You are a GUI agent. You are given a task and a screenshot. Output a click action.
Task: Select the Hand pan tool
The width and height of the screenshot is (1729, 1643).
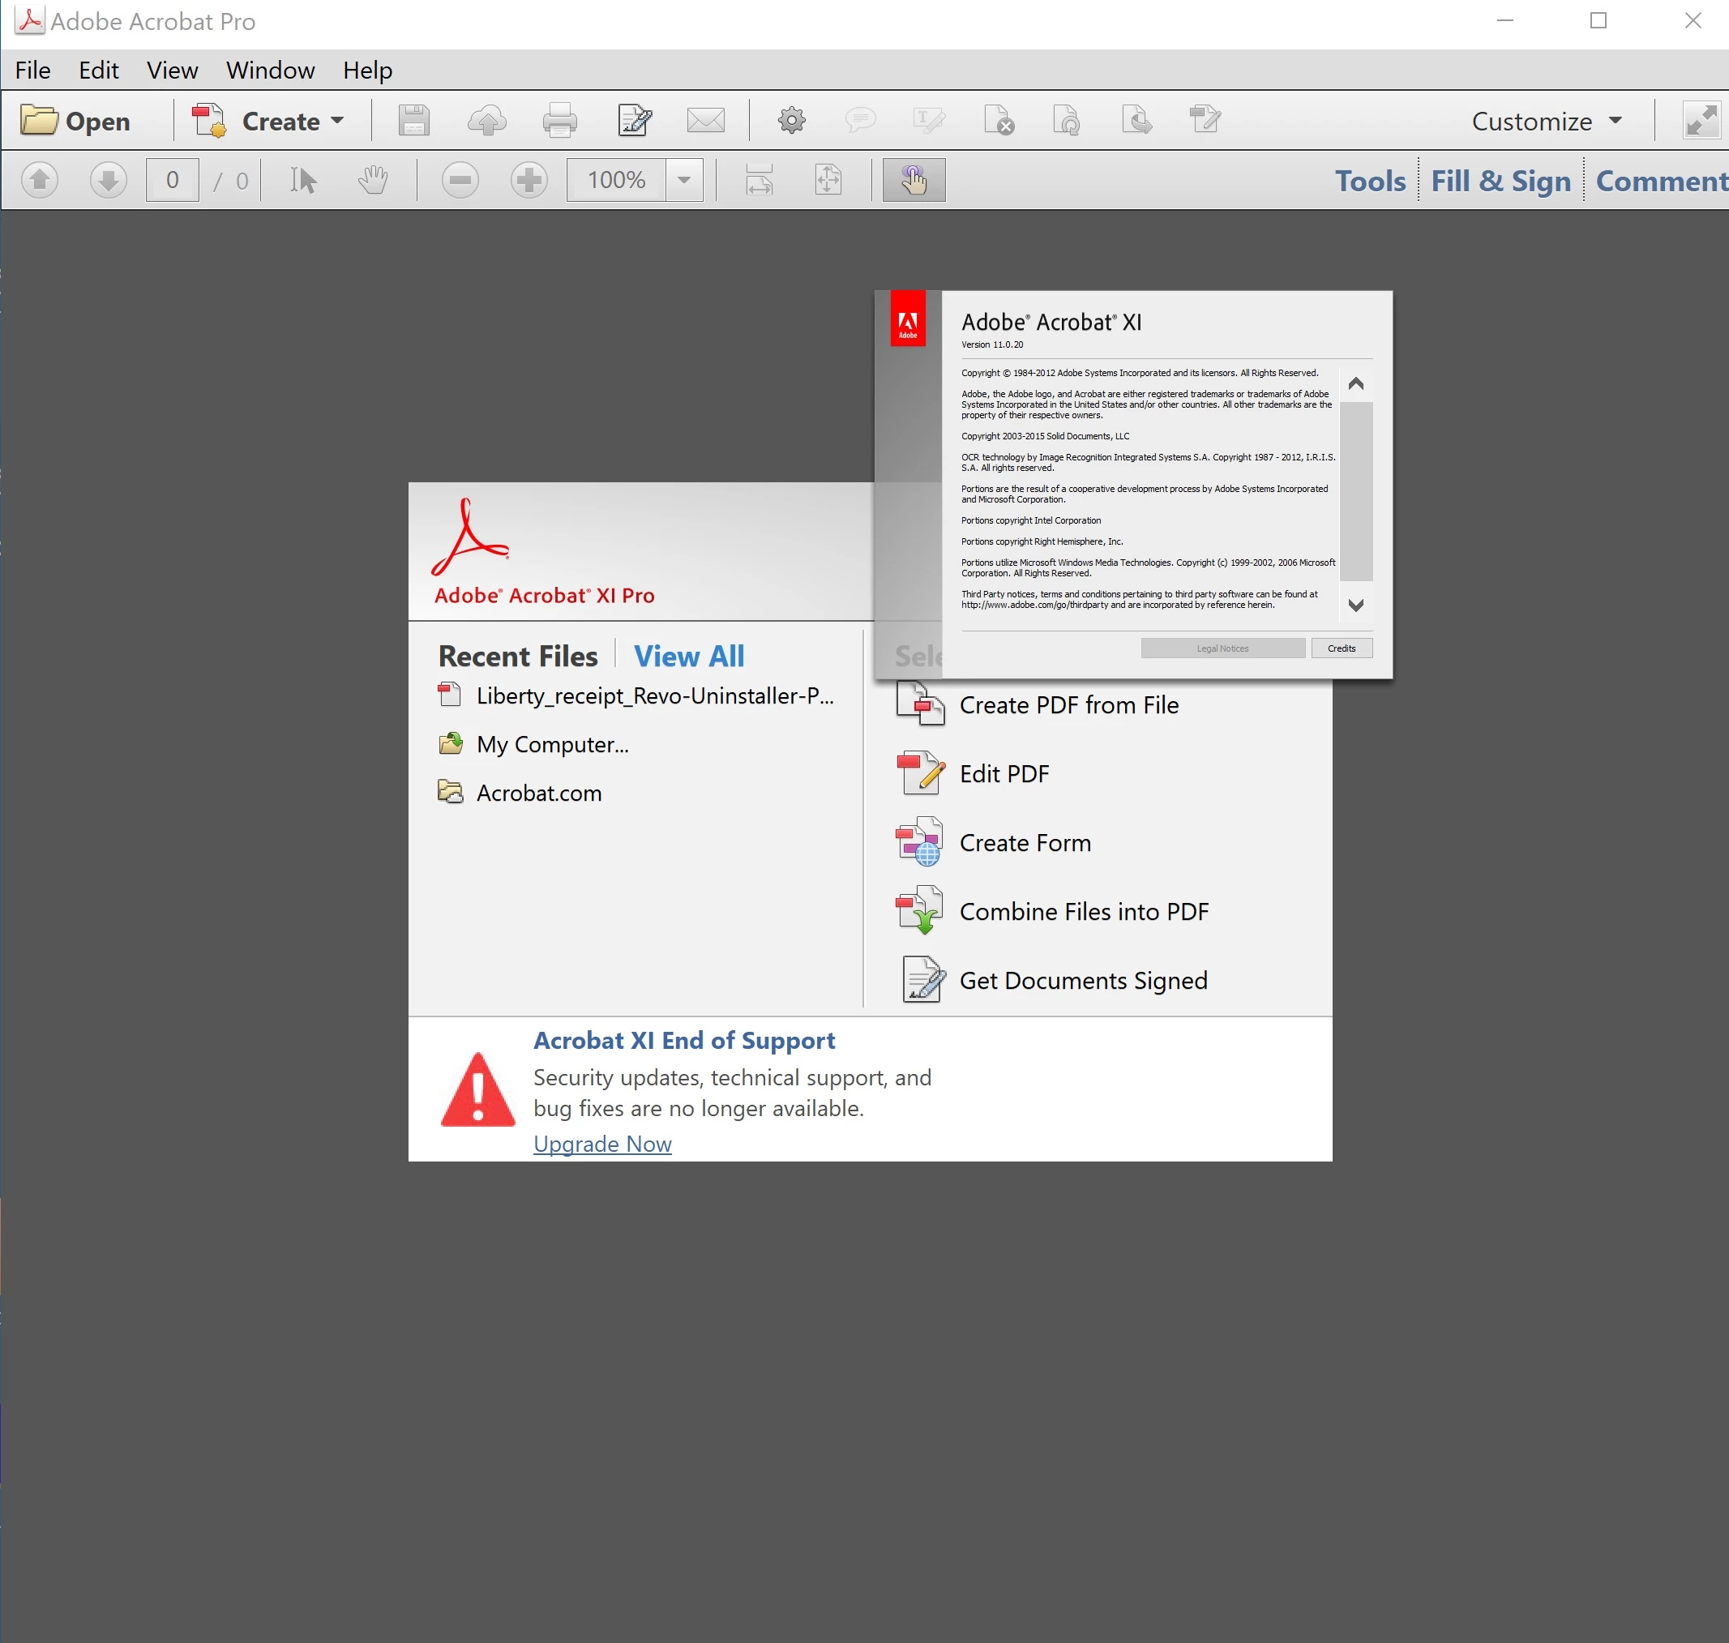[372, 181]
